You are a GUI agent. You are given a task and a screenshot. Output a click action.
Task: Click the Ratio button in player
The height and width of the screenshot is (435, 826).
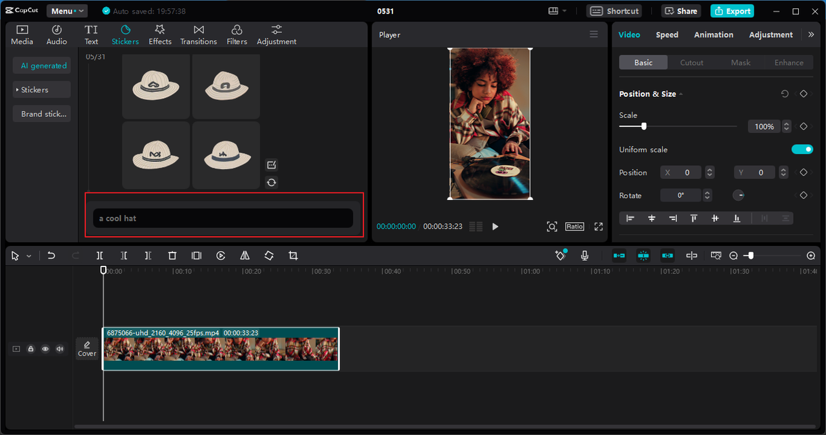click(574, 227)
